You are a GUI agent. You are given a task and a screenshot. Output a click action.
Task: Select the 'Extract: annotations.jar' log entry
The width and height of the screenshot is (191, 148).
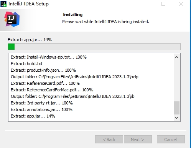click(x=41, y=109)
